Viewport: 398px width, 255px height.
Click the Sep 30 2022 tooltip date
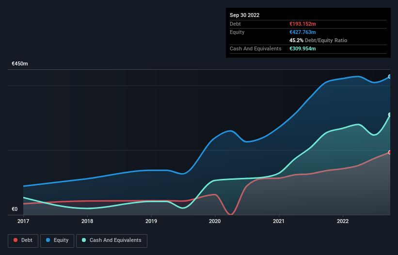(244, 15)
